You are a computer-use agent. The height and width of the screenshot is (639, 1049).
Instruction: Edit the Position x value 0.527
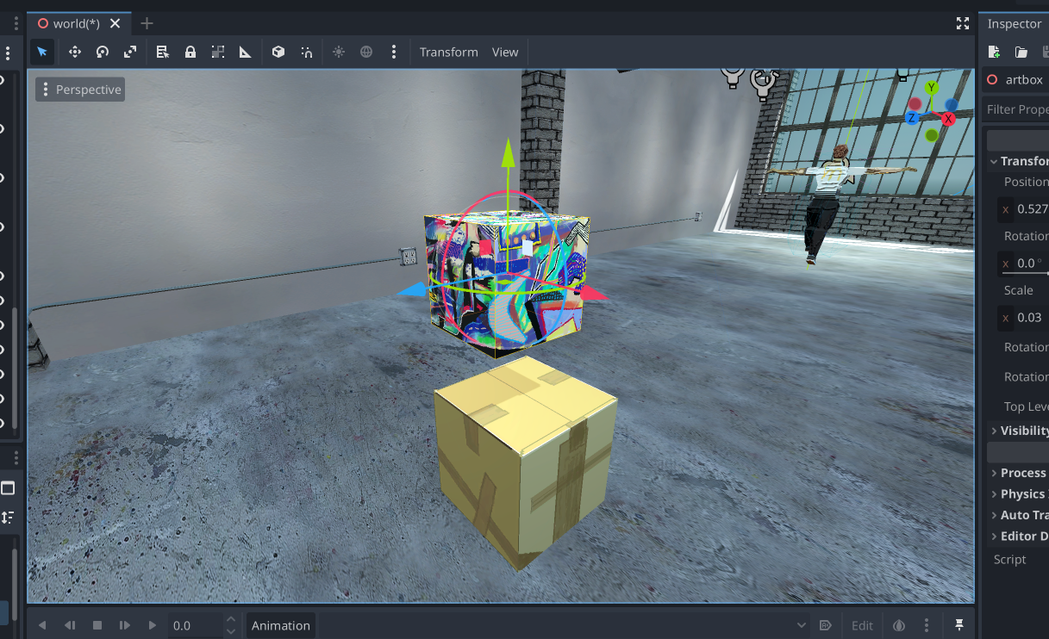coord(1023,208)
